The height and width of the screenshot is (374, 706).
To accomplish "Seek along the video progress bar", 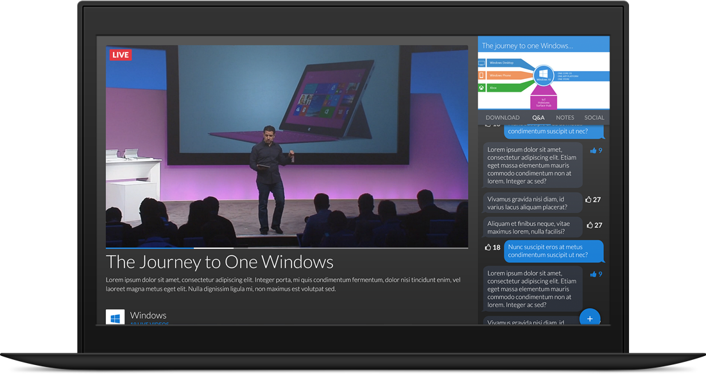I will click(287, 248).
